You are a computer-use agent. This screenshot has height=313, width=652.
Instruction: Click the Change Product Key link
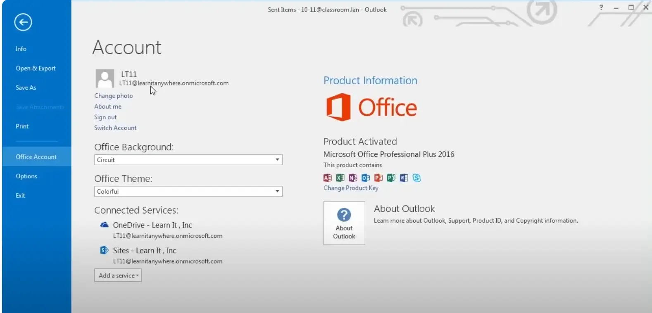351,188
